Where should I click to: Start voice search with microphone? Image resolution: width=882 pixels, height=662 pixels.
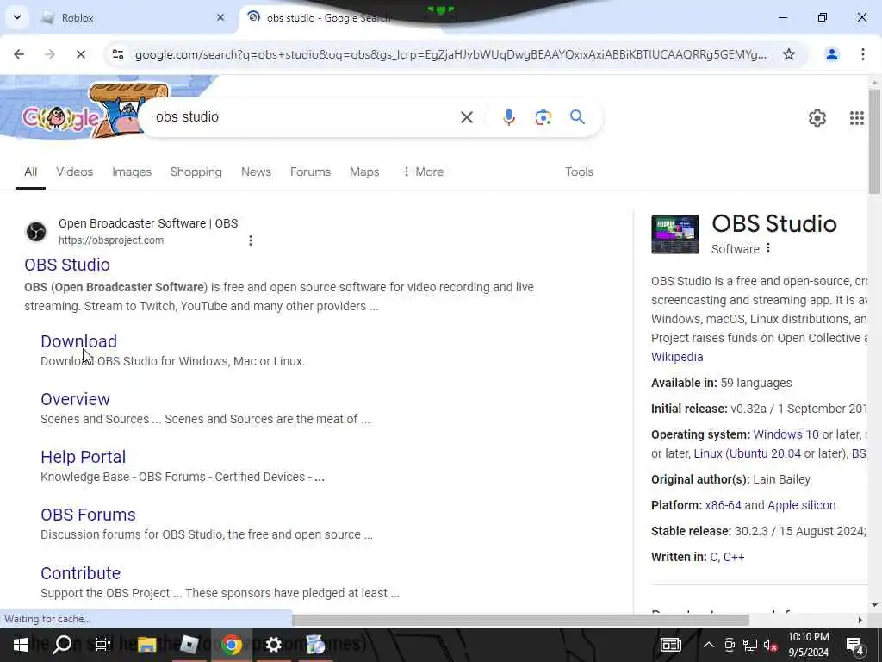click(x=508, y=117)
